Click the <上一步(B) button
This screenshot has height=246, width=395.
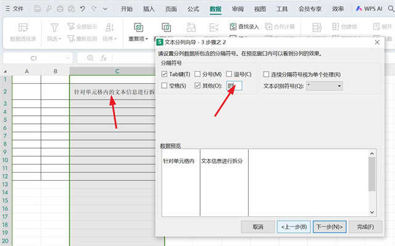tap(294, 227)
